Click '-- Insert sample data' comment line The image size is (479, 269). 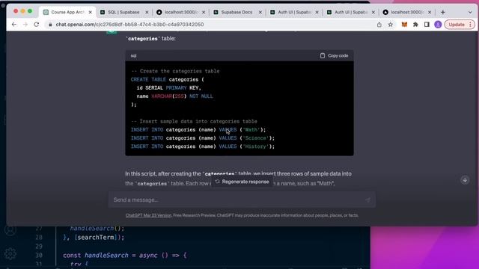[194, 121]
